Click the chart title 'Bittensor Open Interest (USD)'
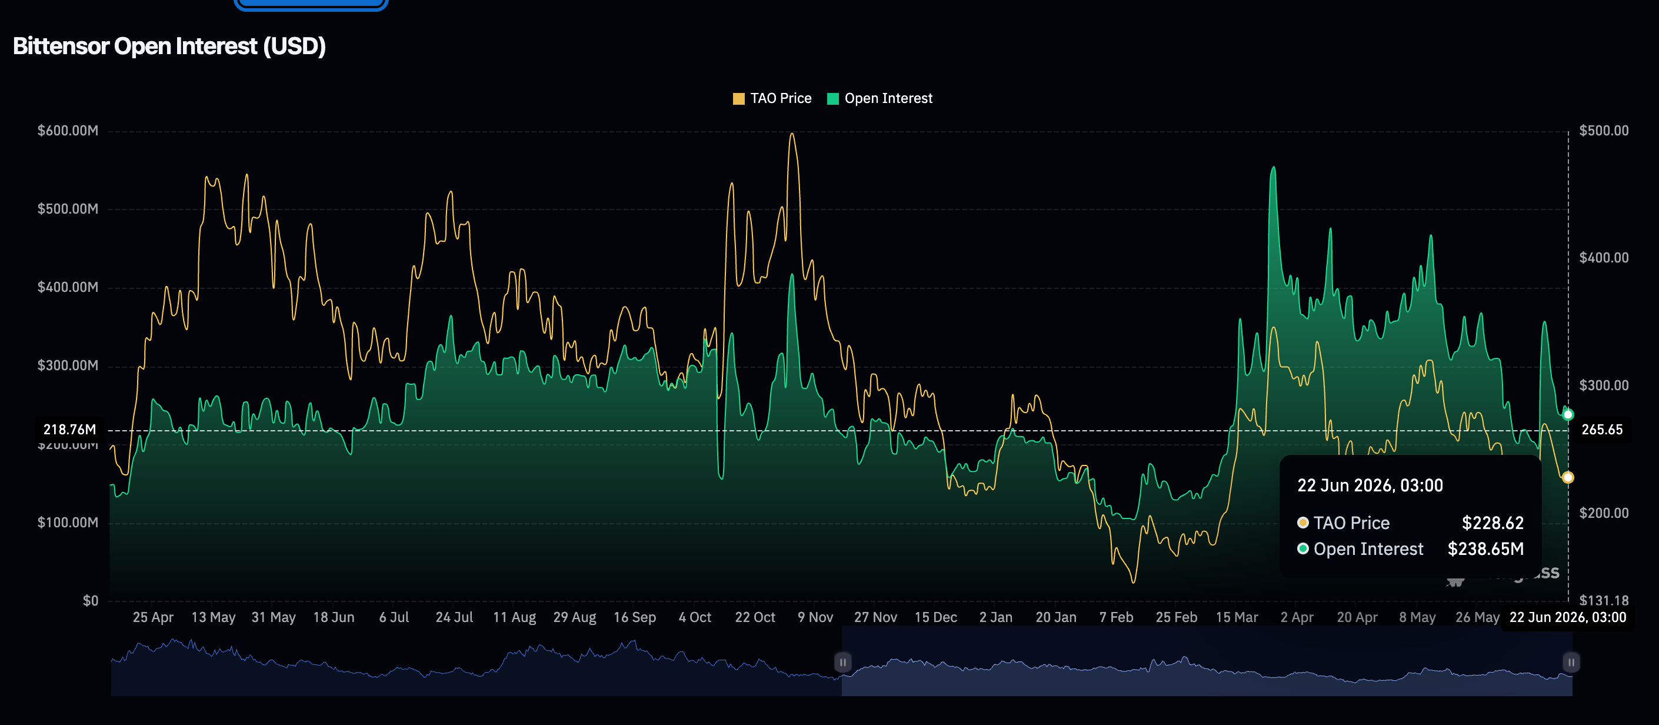Viewport: 1659px width, 725px height. [169, 46]
